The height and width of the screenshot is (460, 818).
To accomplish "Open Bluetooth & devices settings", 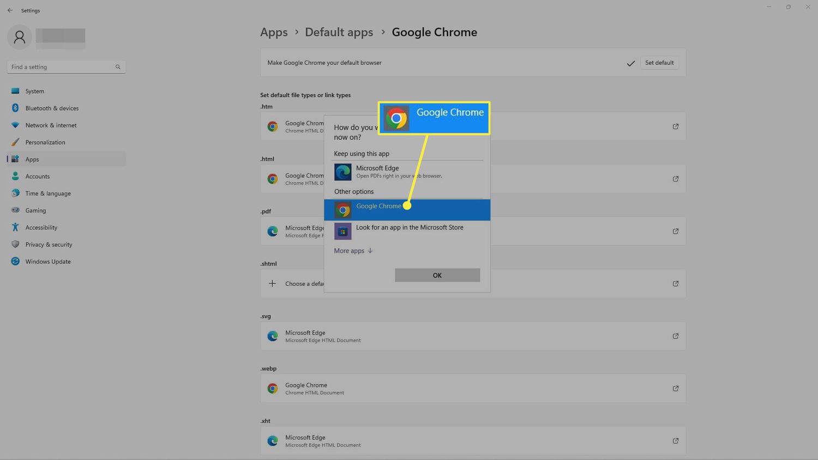I will pyautogui.click(x=52, y=108).
